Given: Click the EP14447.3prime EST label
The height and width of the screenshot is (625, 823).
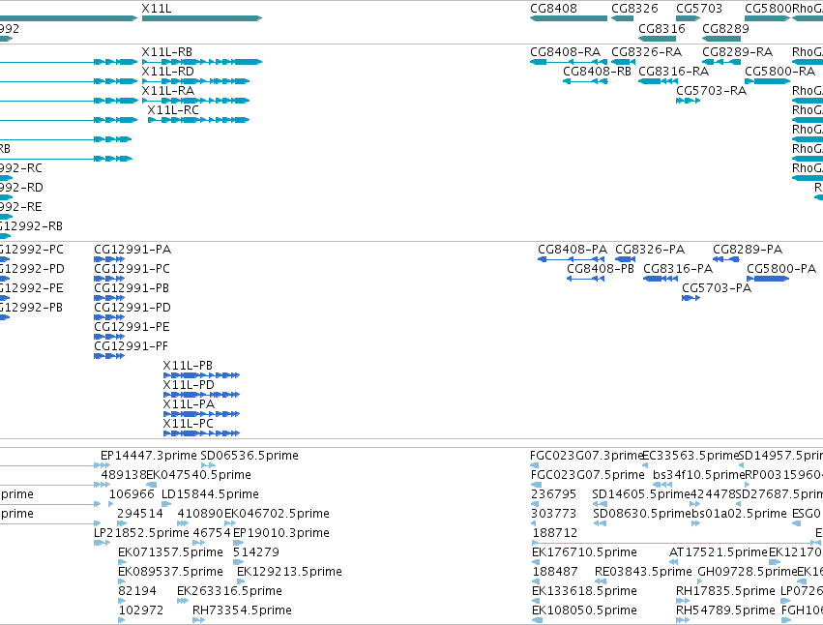Looking at the screenshot, I should tap(149, 456).
